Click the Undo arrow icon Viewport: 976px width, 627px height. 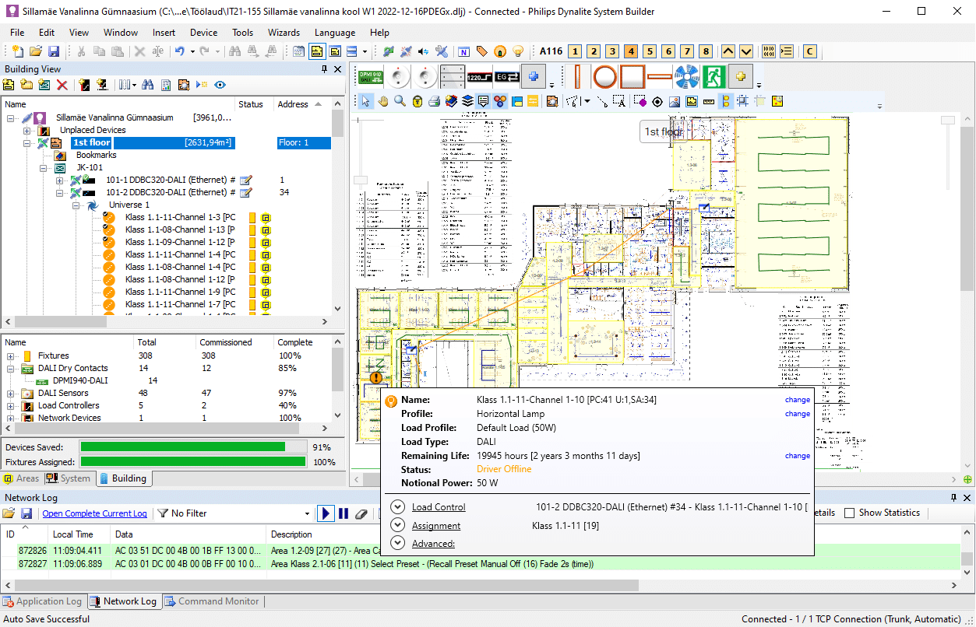(179, 51)
